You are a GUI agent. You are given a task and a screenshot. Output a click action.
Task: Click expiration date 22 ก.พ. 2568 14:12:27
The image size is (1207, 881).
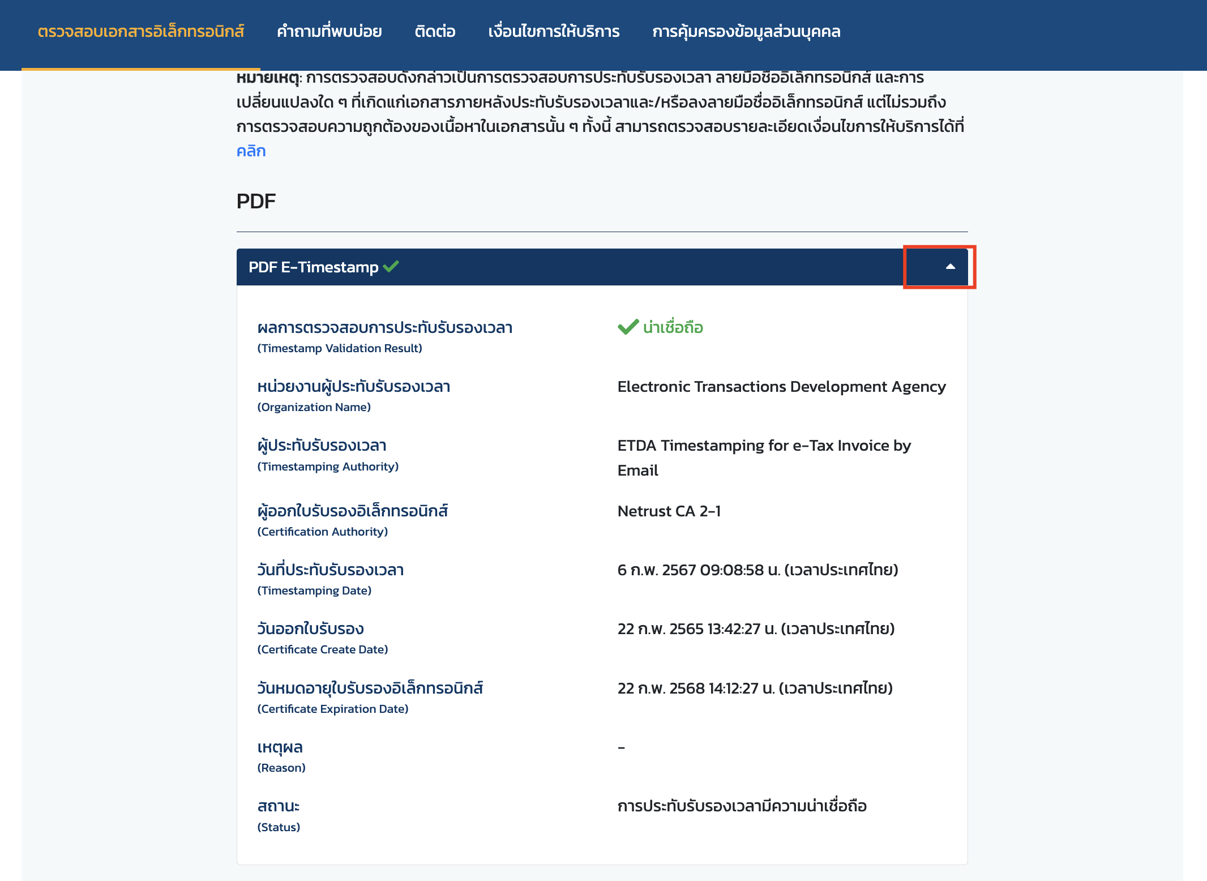(755, 688)
